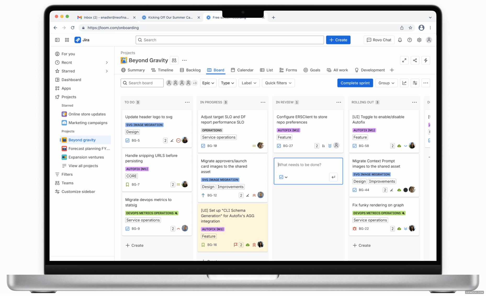Click the BG-44 task checkbox icon
Image resolution: width=486 pixels, height=296 pixels.
[355, 190]
